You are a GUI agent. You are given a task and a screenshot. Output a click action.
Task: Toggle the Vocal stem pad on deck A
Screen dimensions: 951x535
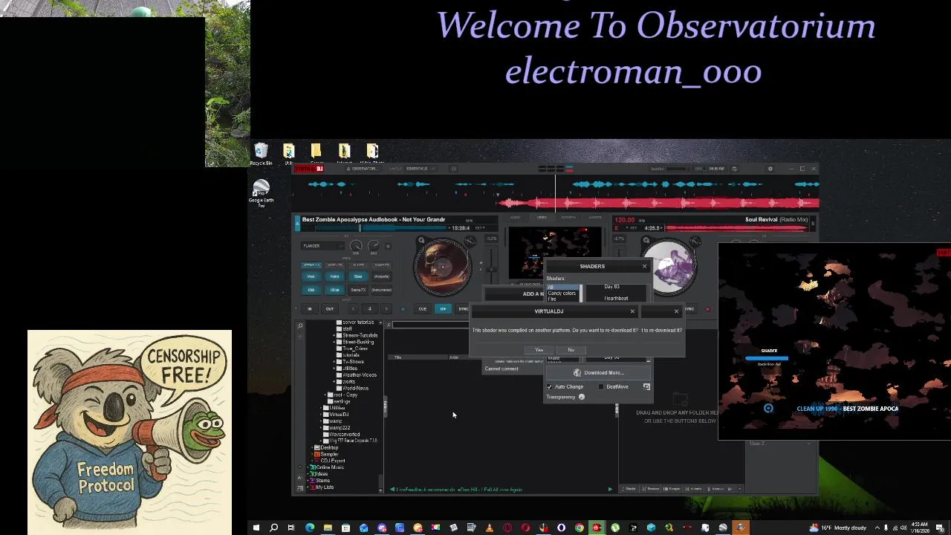coord(311,276)
